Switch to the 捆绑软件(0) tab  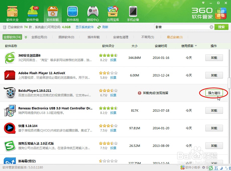click(x=66, y=37)
